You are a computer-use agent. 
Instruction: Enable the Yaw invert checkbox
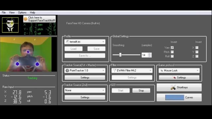point(172,48)
